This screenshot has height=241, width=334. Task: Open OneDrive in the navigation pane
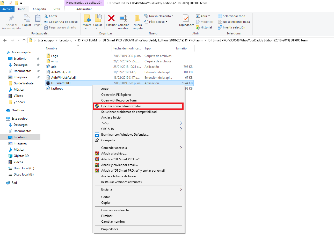pos(18,110)
